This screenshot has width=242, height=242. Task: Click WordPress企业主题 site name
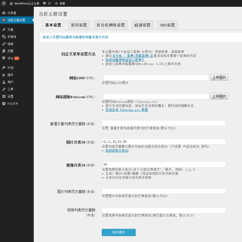coord(27,3)
